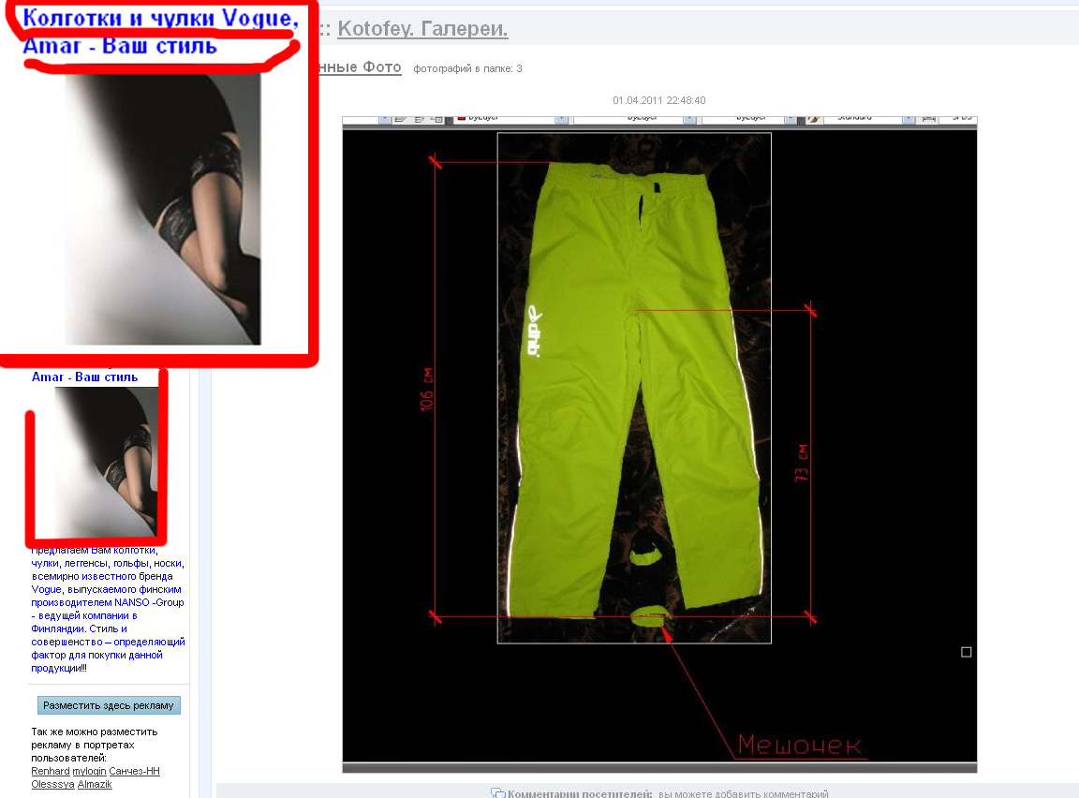Open the Renhard user link
Viewport: 1079px width, 798px height.
51,771
